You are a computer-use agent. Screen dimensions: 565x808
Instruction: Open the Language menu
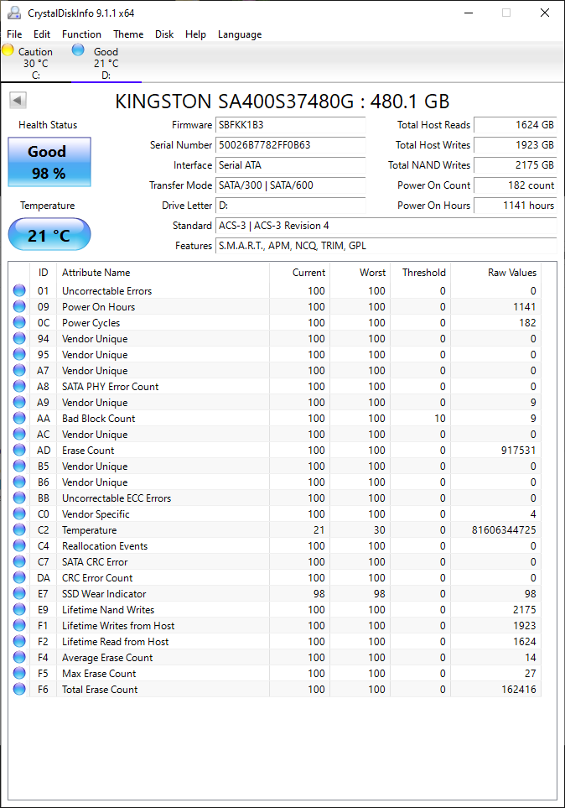point(240,34)
